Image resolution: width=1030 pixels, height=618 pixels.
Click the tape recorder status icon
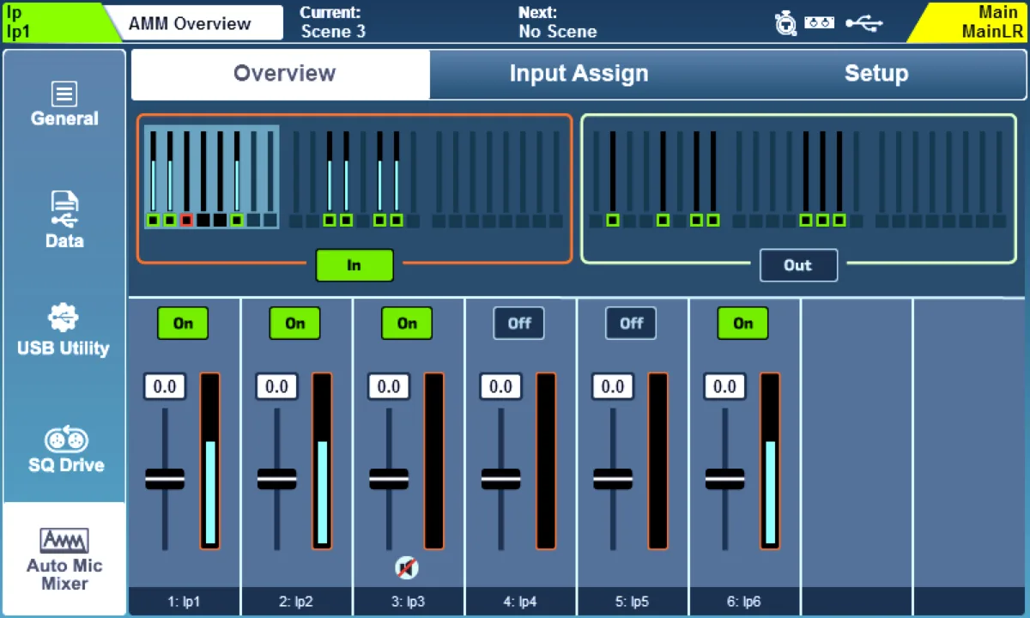pyautogui.click(x=820, y=23)
